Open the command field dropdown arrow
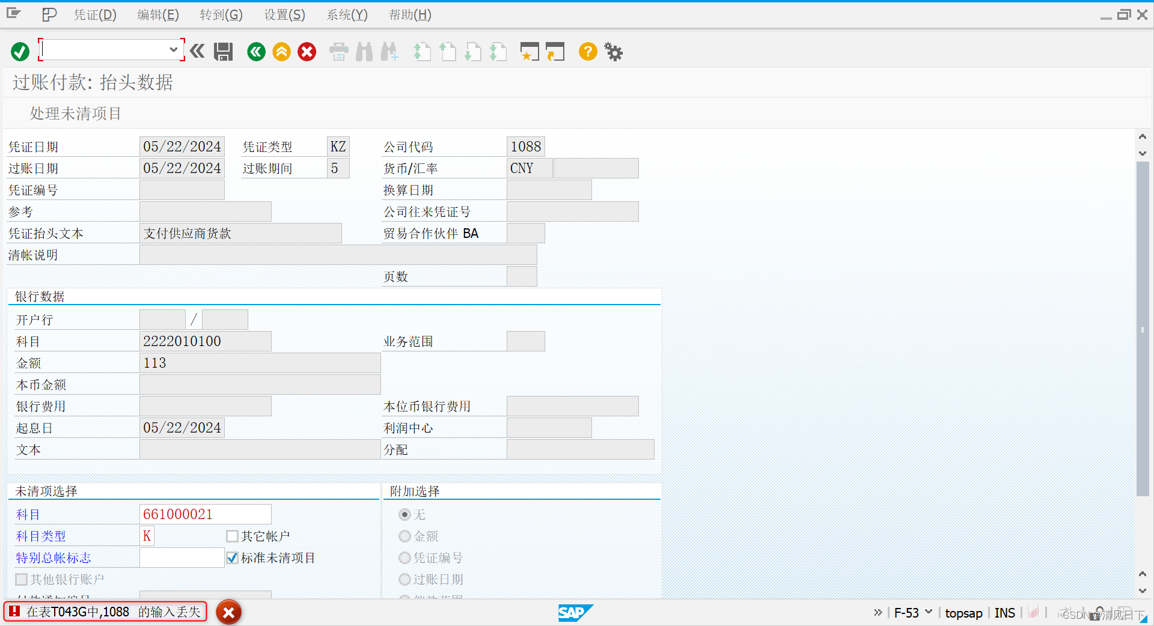Screen dimensions: 1154x626 tap(174, 50)
